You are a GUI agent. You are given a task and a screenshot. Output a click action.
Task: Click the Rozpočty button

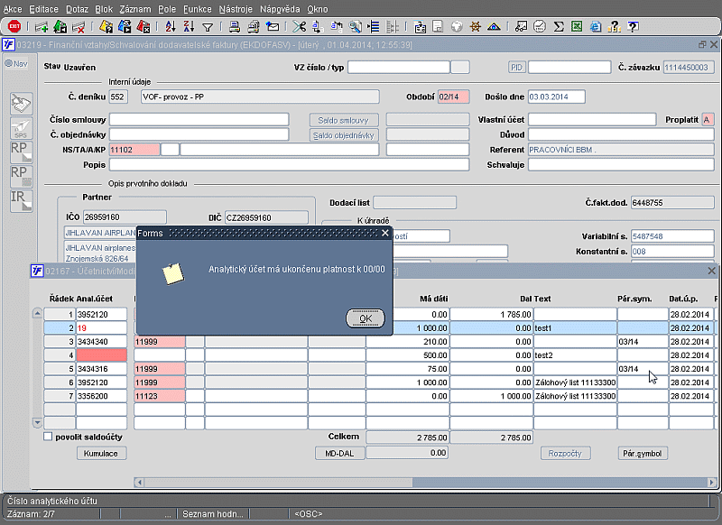tap(565, 453)
